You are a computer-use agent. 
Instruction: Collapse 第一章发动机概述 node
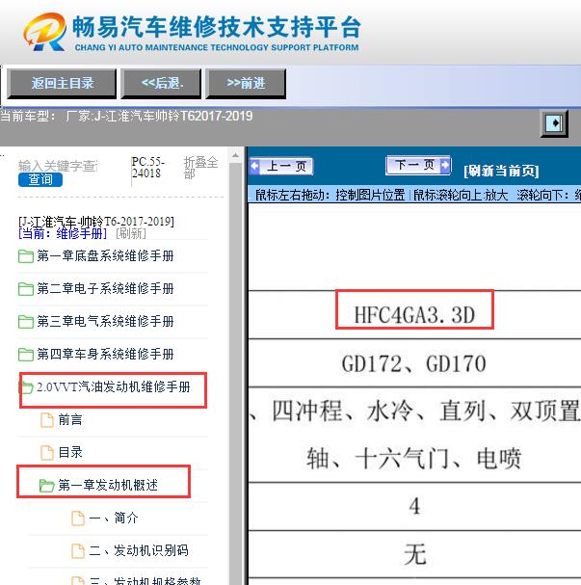(108, 486)
